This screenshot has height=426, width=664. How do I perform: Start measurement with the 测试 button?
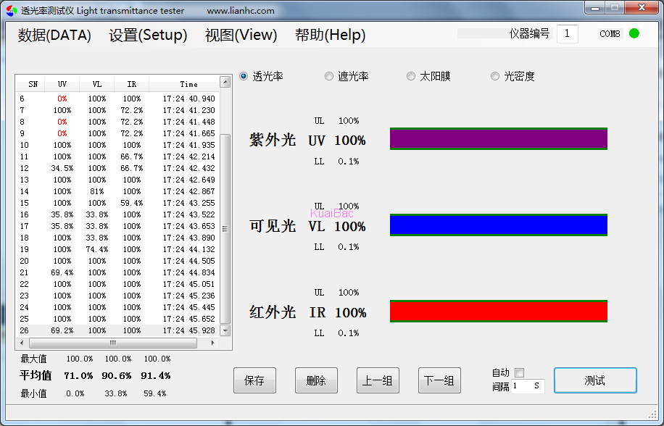click(595, 380)
